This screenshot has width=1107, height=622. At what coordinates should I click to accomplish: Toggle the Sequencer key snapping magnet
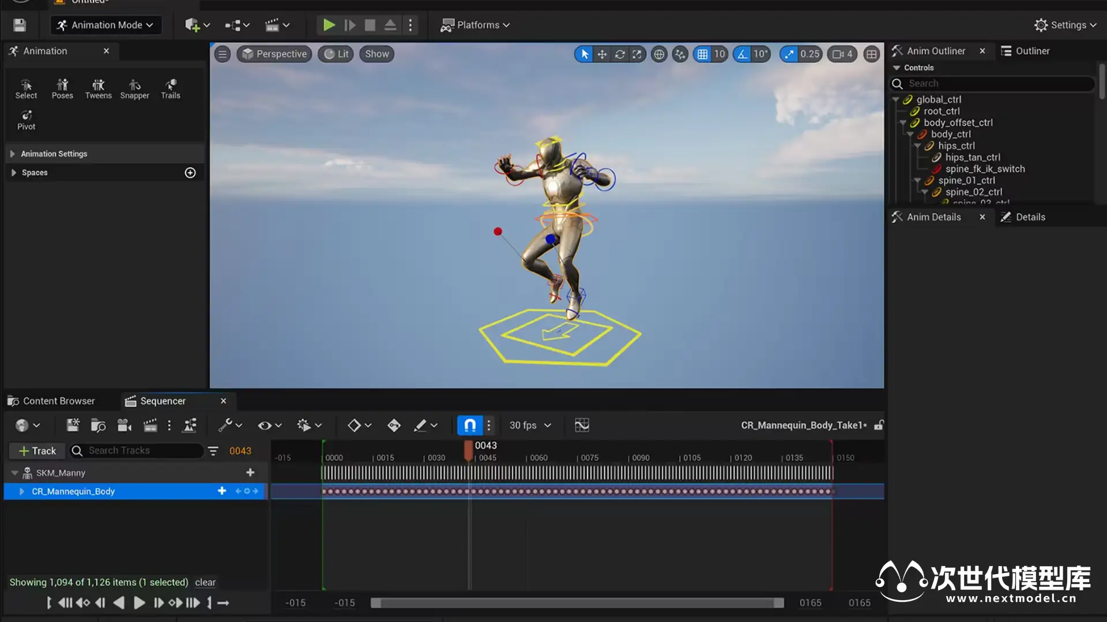click(470, 425)
